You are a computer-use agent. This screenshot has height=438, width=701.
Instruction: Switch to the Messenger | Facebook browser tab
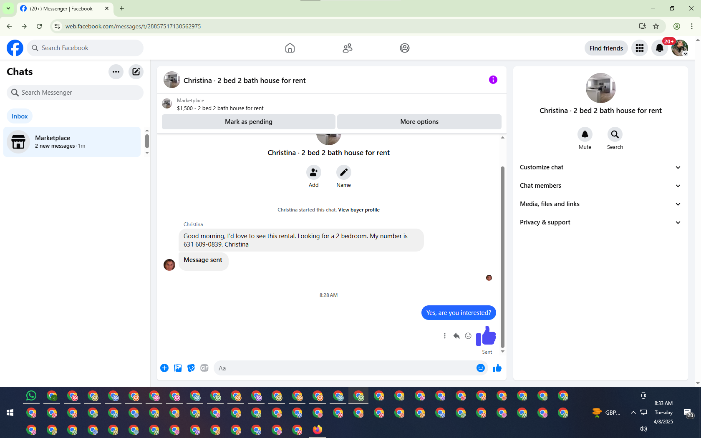(65, 8)
